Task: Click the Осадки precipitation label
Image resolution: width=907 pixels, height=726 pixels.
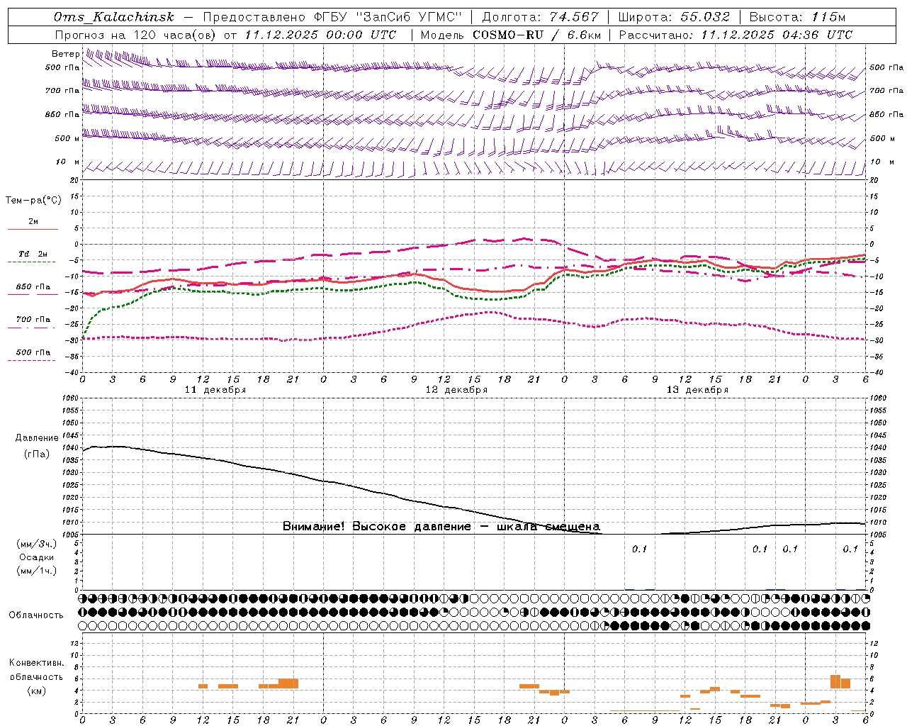Action: coord(37,557)
